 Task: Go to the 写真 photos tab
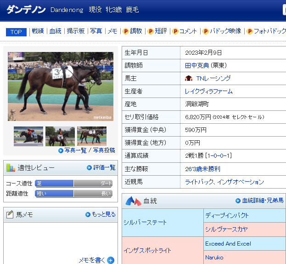pyautogui.click(x=96, y=31)
